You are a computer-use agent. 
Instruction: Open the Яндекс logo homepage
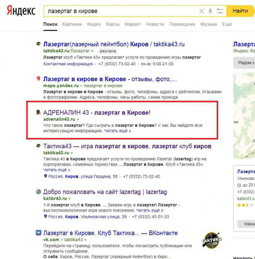point(21,11)
